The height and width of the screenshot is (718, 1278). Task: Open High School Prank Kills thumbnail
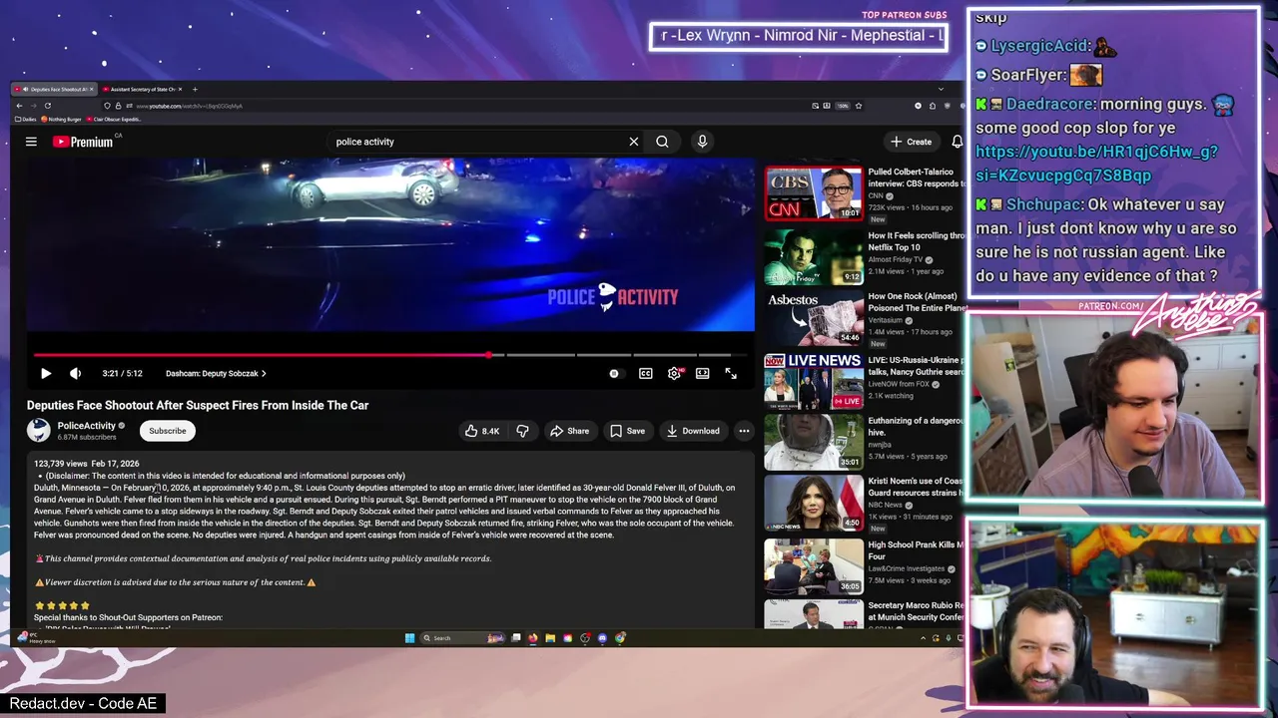[x=813, y=566]
